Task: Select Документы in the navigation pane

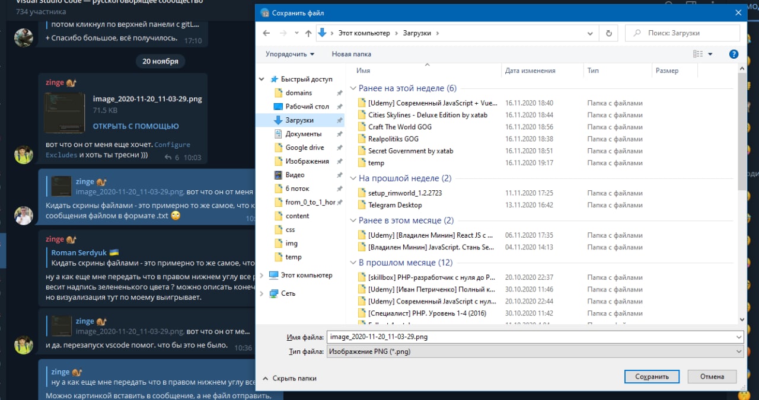Action: click(x=303, y=133)
